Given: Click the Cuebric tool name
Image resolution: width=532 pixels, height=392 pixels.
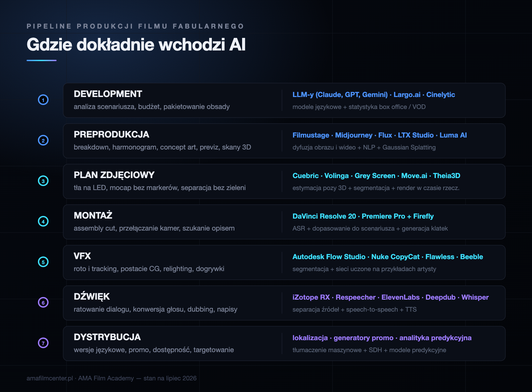Looking at the screenshot, I should pyautogui.click(x=306, y=176).
